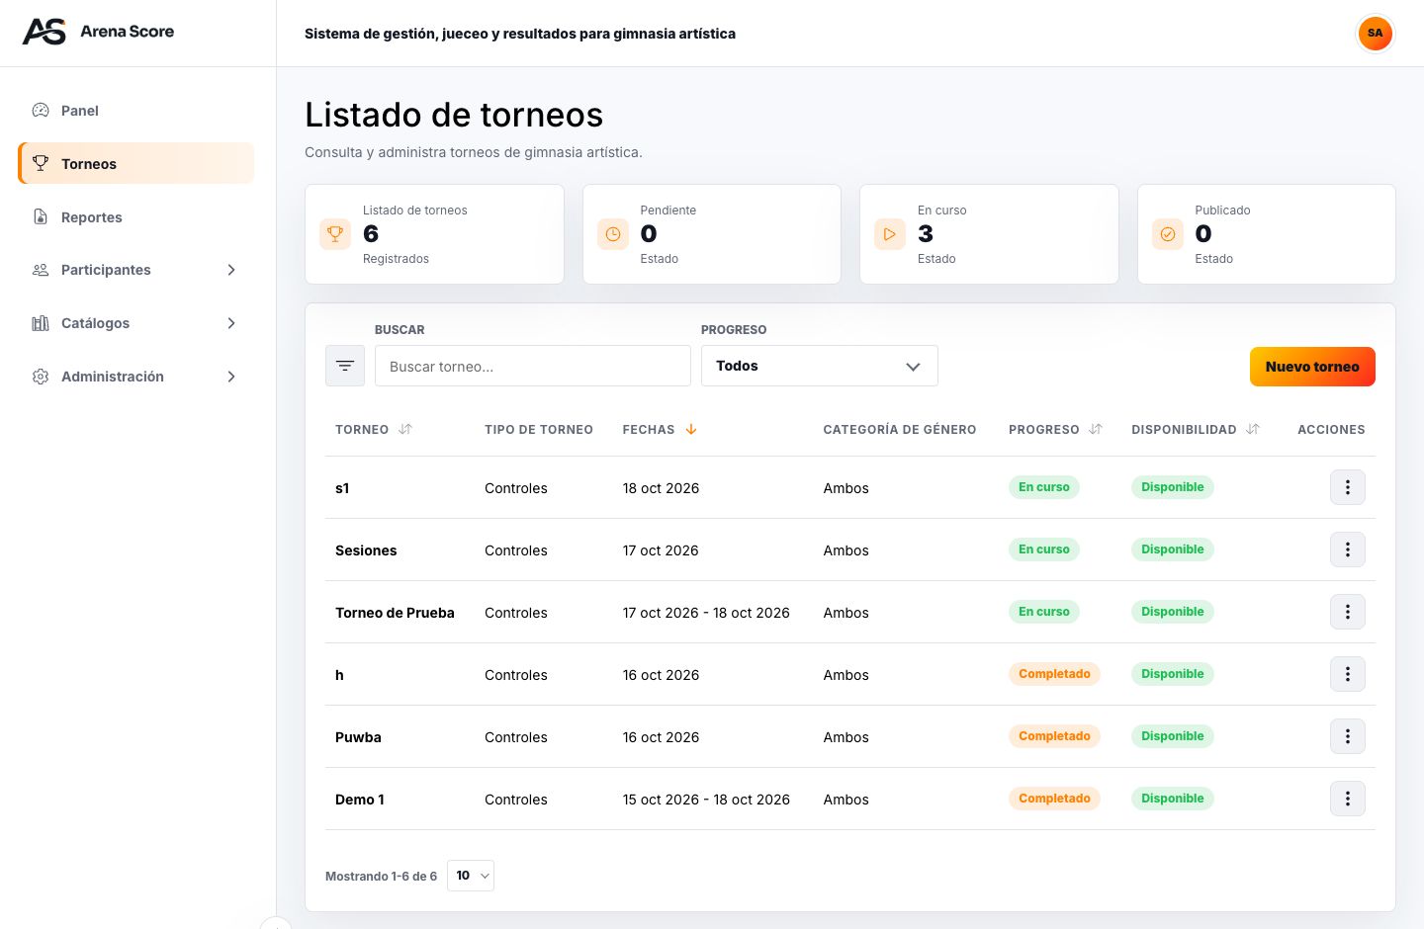Click Disponible badge in h row
The height and width of the screenshot is (929, 1424).
coord(1173,674)
